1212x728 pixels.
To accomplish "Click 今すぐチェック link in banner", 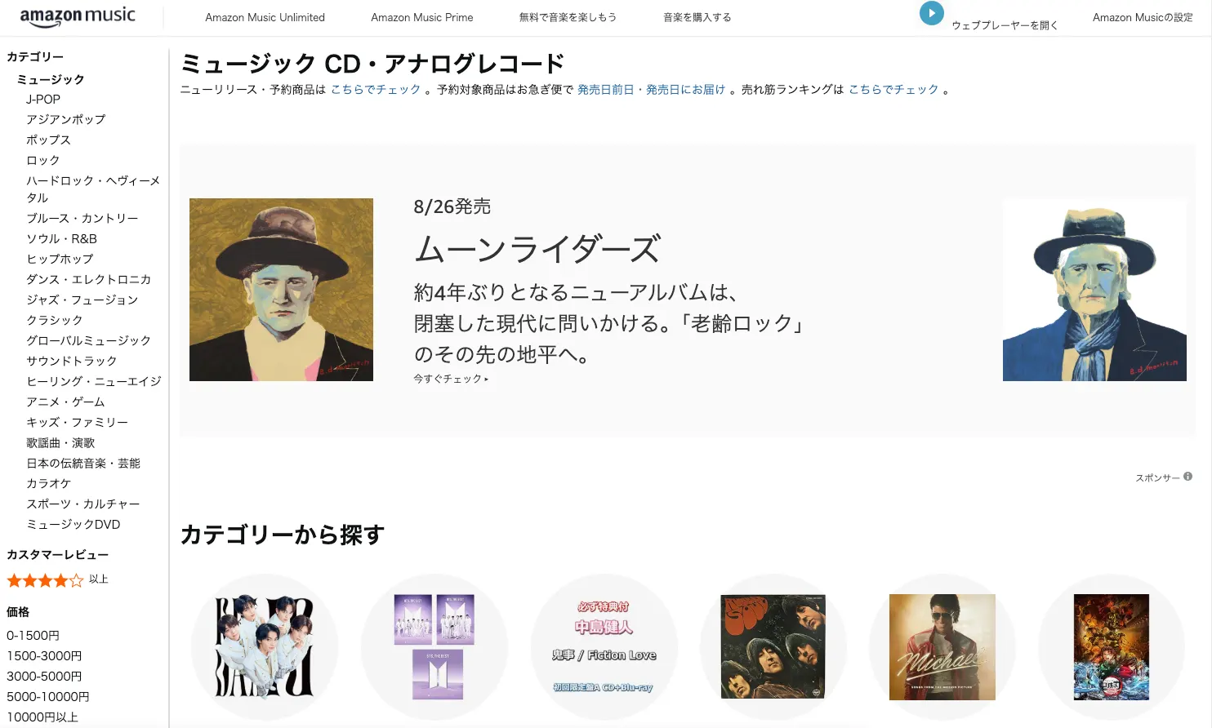I will coord(451,379).
